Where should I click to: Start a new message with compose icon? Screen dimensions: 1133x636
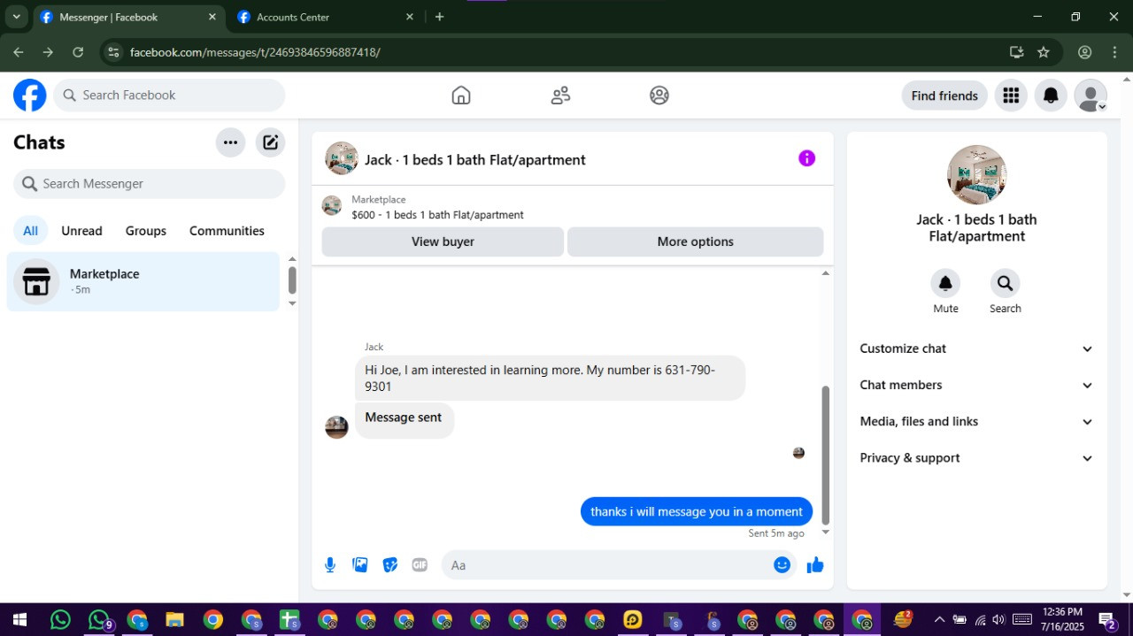(x=271, y=142)
